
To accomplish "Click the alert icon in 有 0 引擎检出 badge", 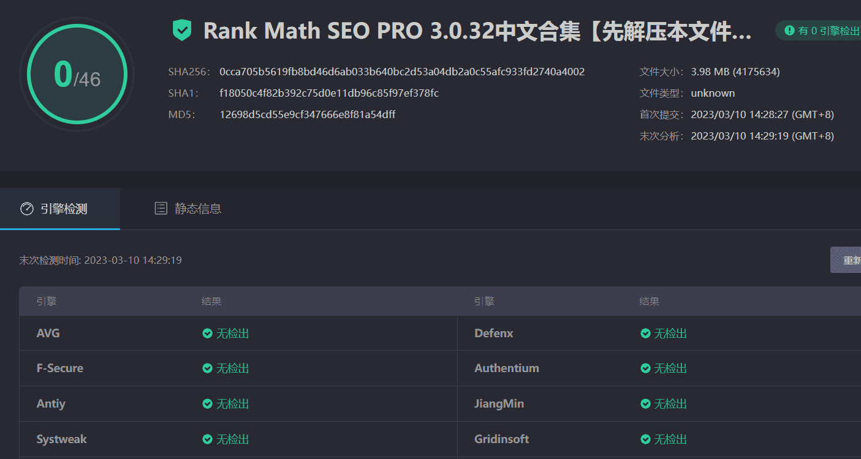I will click(789, 30).
